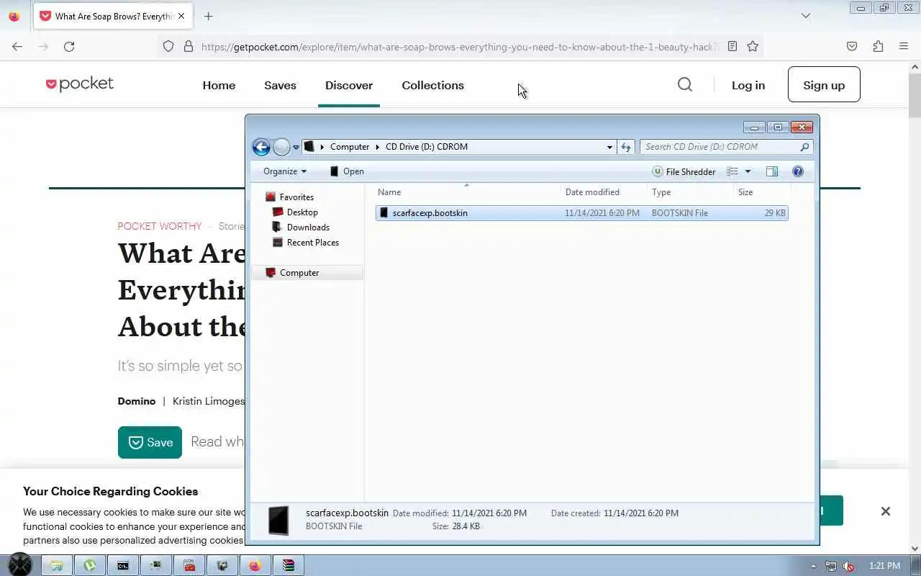Viewport: 921px width, 576px height.
Task: Open the Organize dropdown menu
Action: 285,171
